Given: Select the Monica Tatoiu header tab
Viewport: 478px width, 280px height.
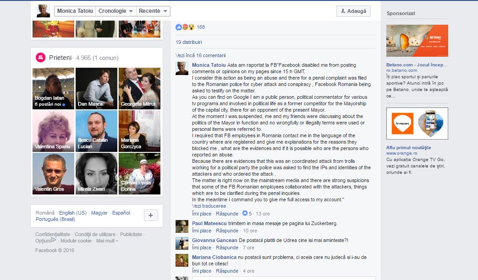Looking at the screenshot, I should [75, 11].
